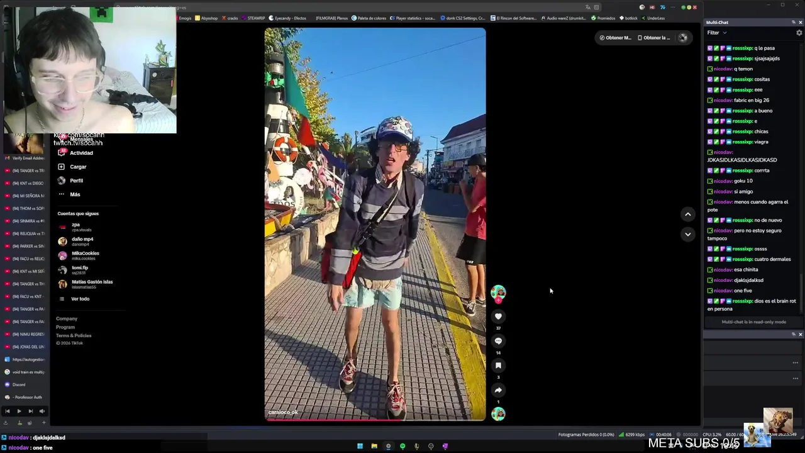The height and width of the screenshot is (453, 805).
Task: Open UnderLess bookmark
Action: [x=653, y=18]
